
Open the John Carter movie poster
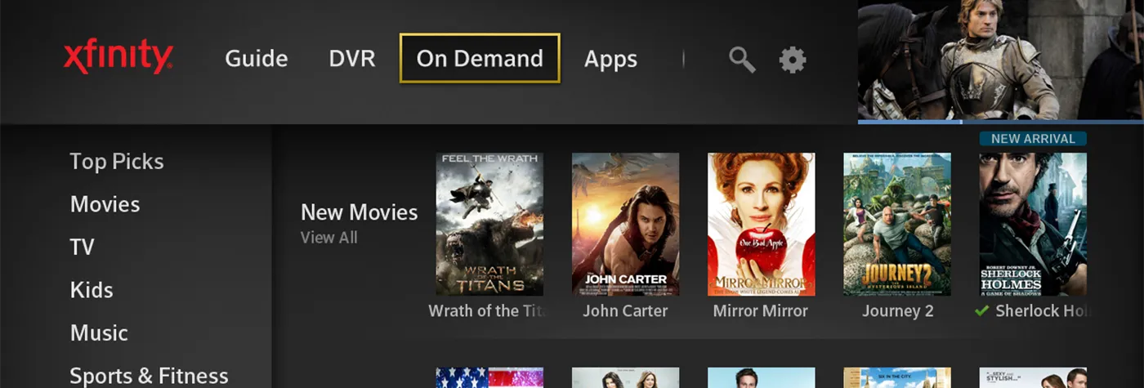(625, 224)
